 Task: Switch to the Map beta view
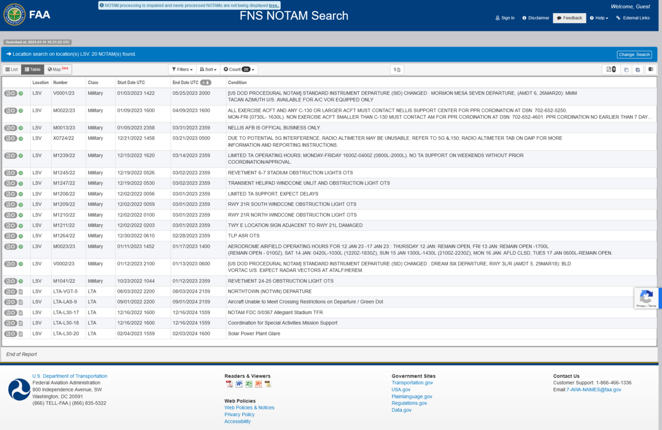(x=57, y=69)
